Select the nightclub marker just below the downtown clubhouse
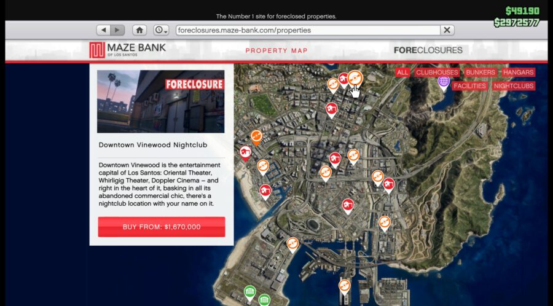This screenshot has width=553, height=306. coord(325,173)
